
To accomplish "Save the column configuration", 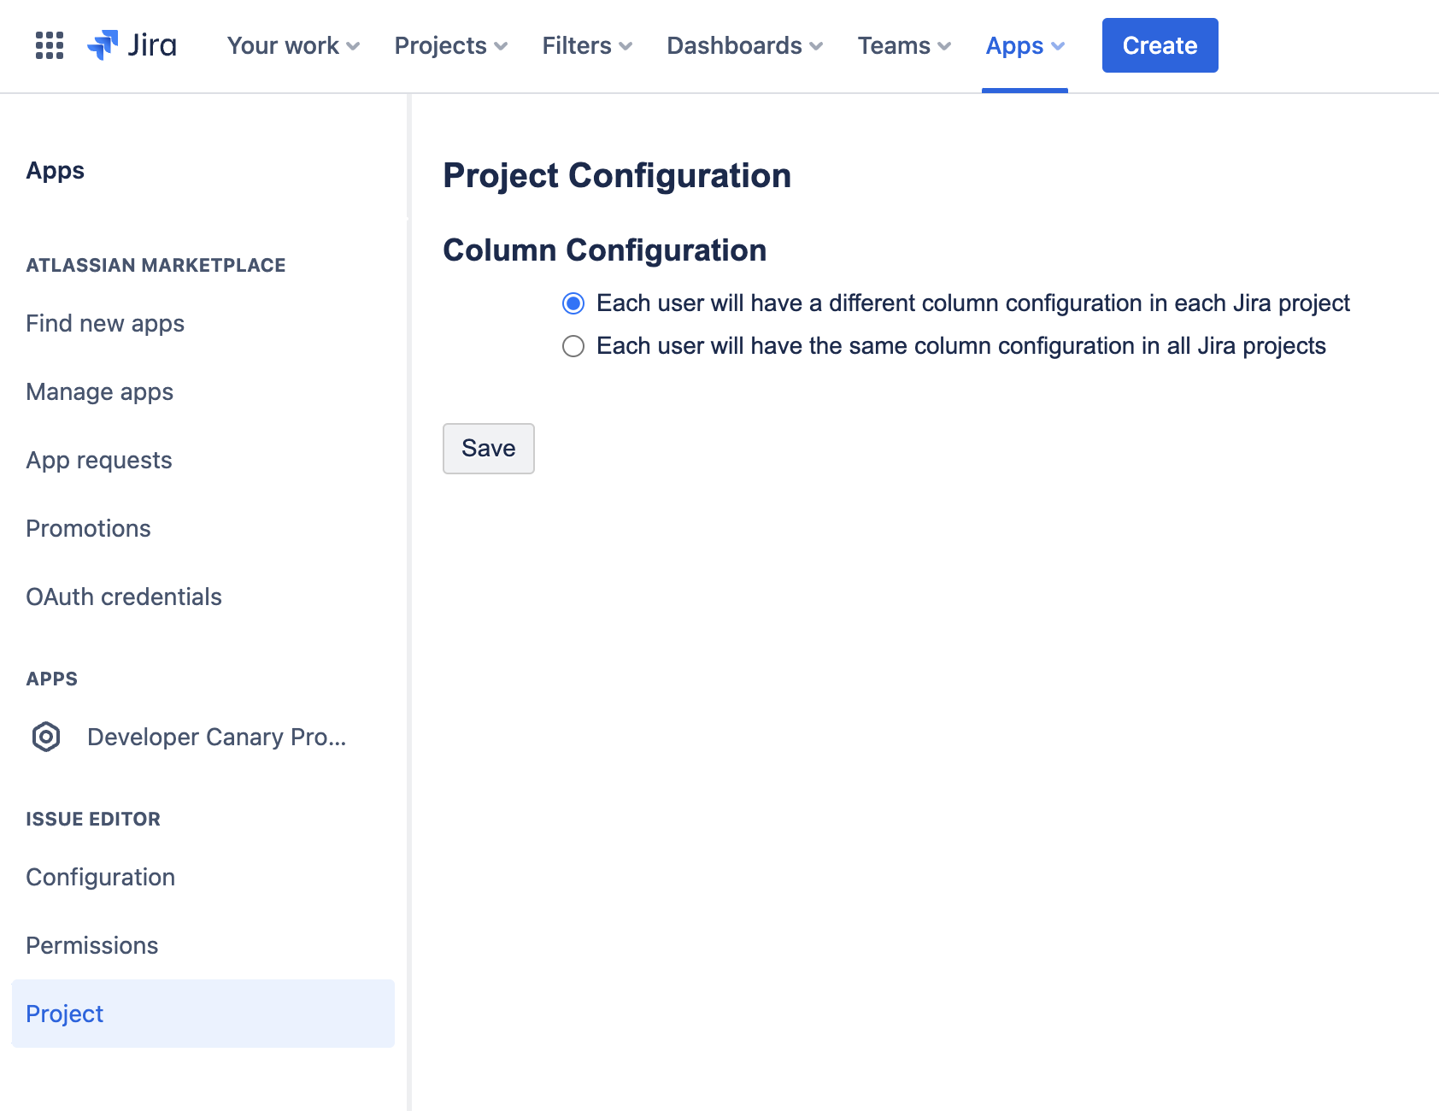I will tap(488, 449).
